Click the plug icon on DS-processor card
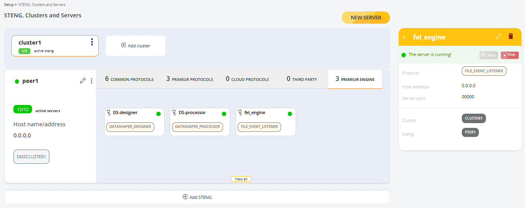This screenshot has width=525, height=208. point(174,112)
